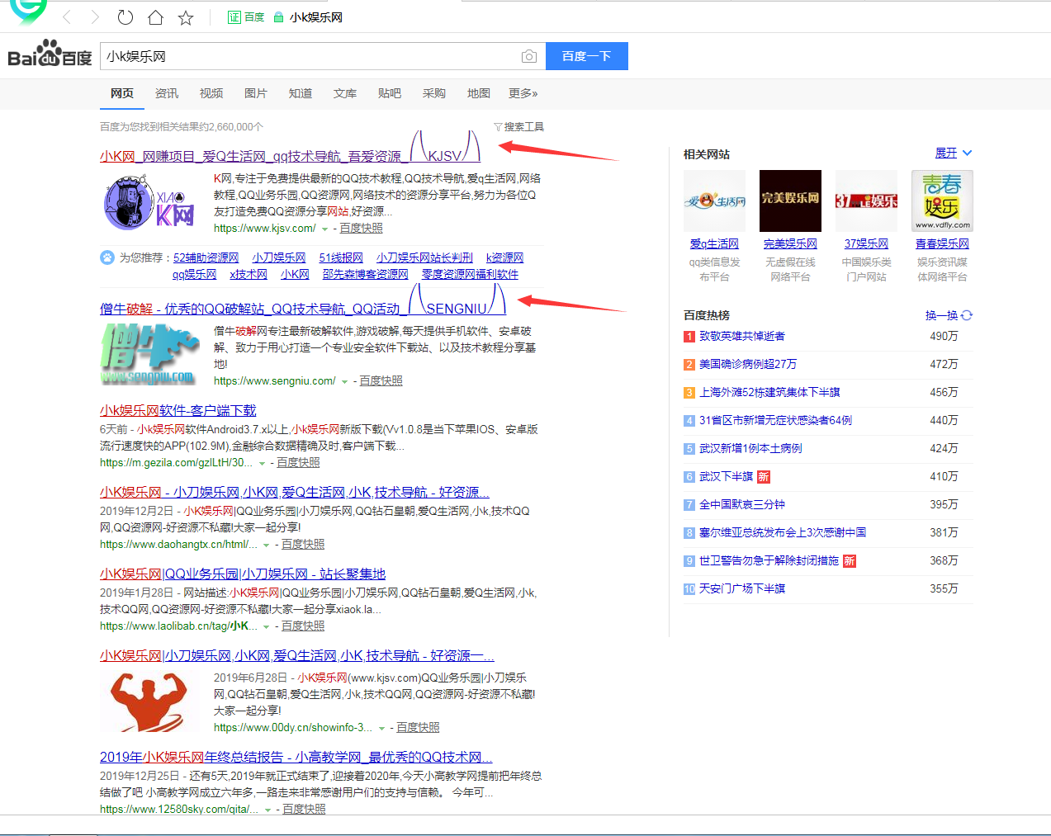Expand dropdown arrow after www.sengniu.com URL

(x=344, y=381)
